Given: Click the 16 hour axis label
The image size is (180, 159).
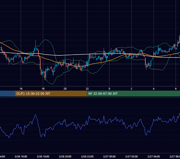Looking at the screenshot, I should 21,89.
